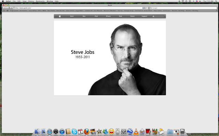Open the Window menu
The width and height of the screenshot is (219, 136).
click(x=50, y=1)
